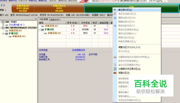Click the orange icon beside 克隆分区

[115, 73]
